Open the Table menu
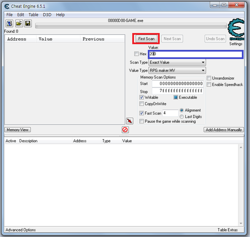 coord(33,15)
